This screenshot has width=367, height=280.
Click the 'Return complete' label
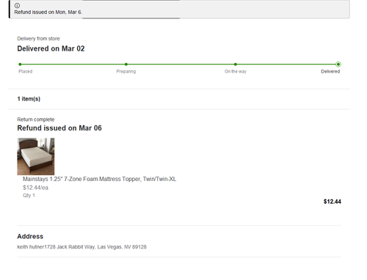pyautogui.click(x=36, y=119)
